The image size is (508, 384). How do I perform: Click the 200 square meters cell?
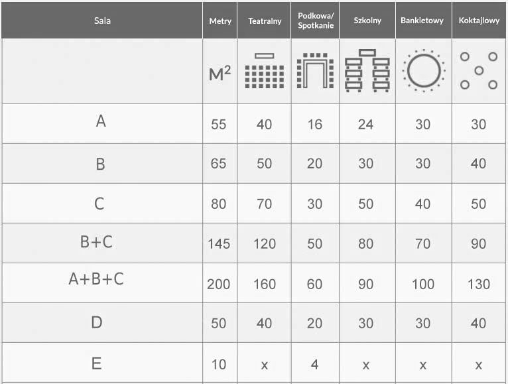pyautogui.click(x=219, y=285)
